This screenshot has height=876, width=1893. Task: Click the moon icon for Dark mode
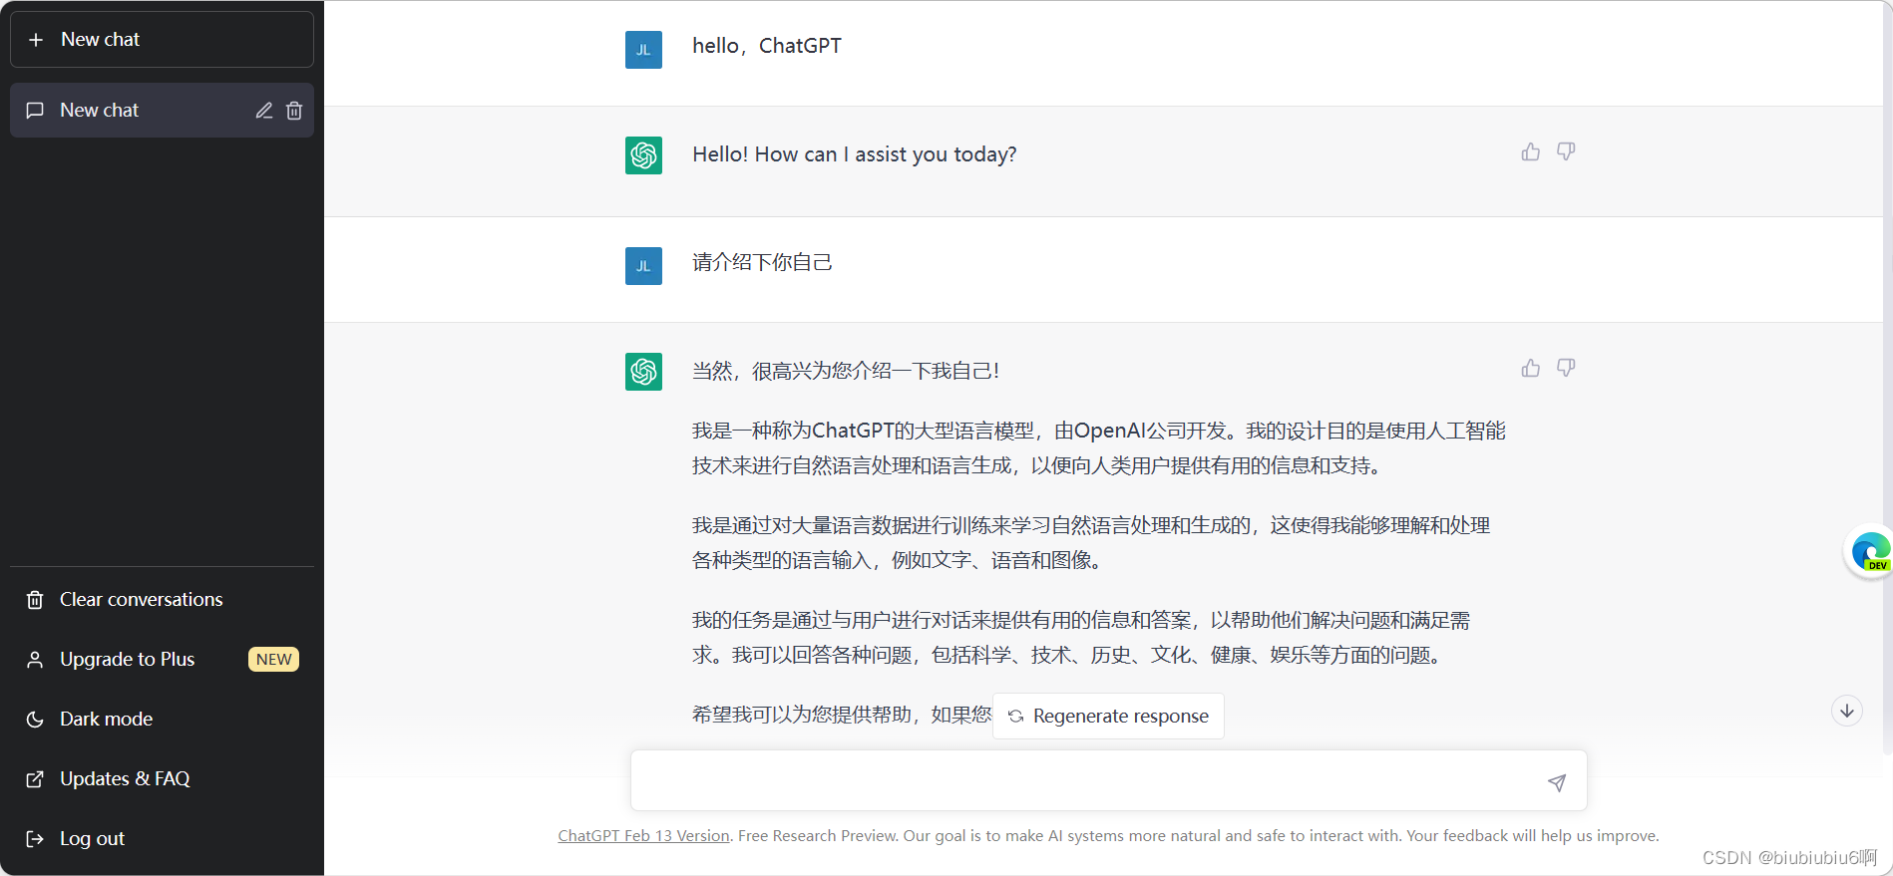point(35,720)
